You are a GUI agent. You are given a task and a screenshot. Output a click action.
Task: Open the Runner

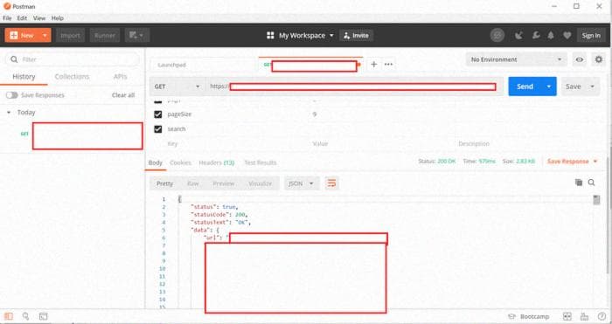105,36
